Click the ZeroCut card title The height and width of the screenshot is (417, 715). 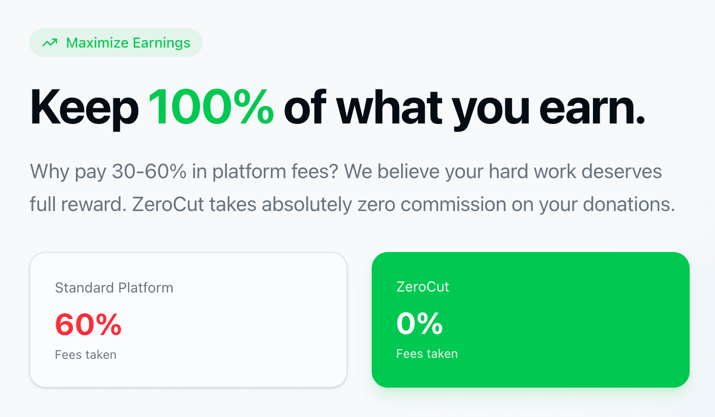423,287
